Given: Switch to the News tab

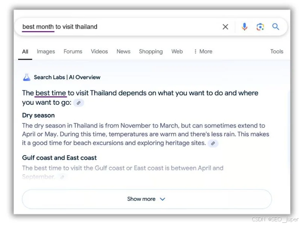Looking at the screenshot, I should point(123,51).
